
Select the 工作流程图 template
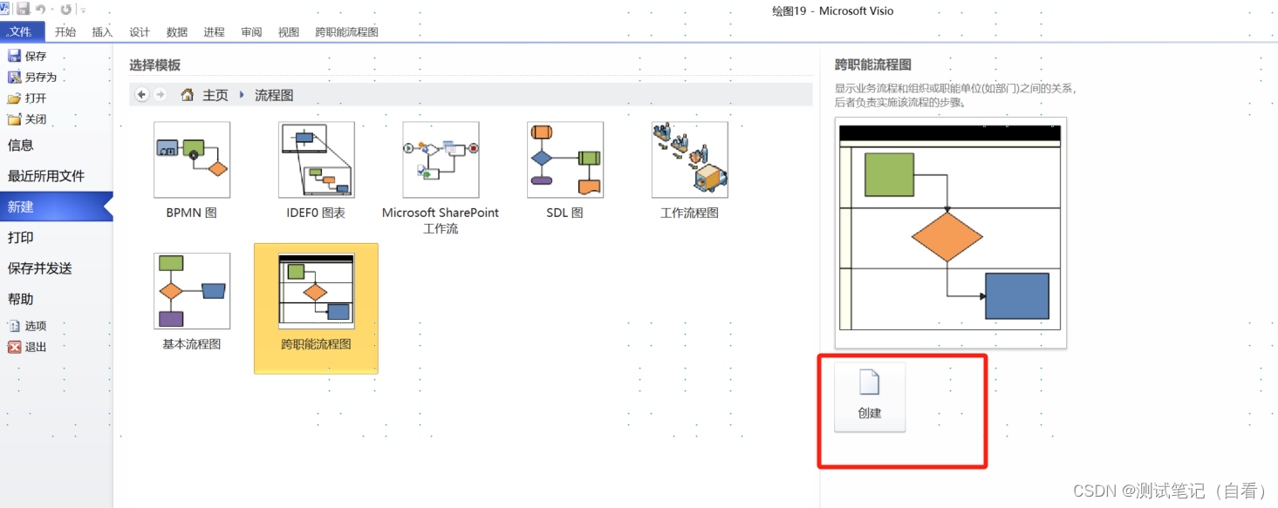coord(689,170)
